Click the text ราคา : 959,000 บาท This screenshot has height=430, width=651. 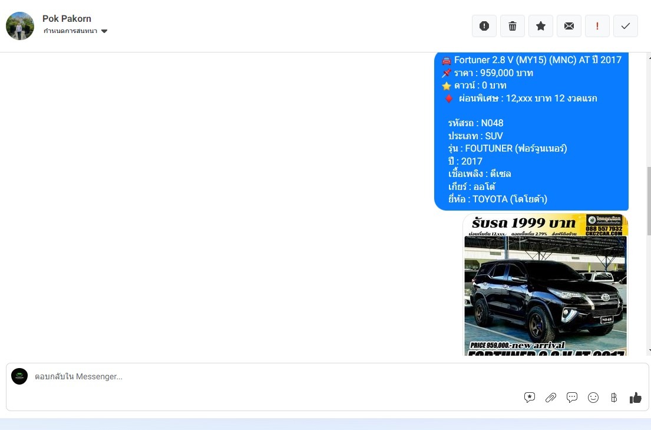click(493, 73)
